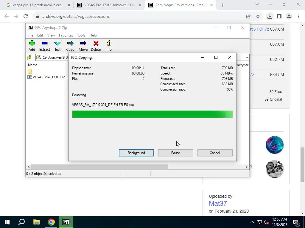Open the Hard Disk item thumbnail

coord(274,169)
